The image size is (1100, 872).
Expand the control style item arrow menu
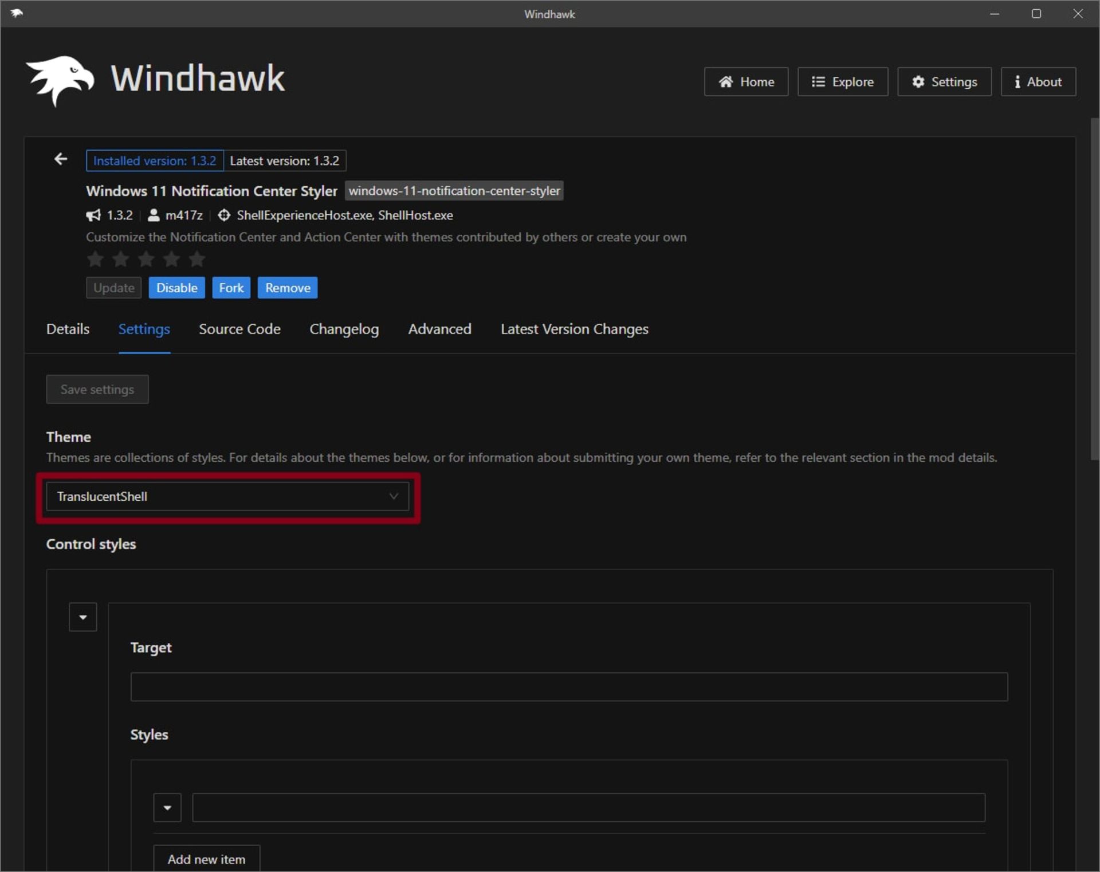pos(83,617)
